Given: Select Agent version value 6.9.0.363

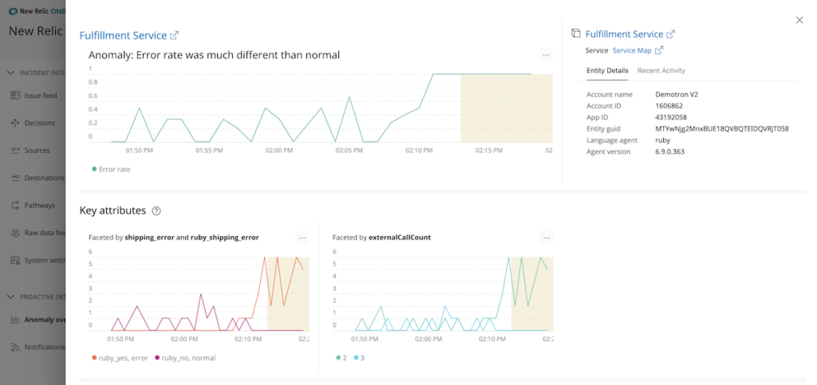Looking at the screenshot, I should [670, 152].
